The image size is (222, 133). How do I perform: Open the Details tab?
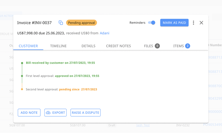coord(88,46)
